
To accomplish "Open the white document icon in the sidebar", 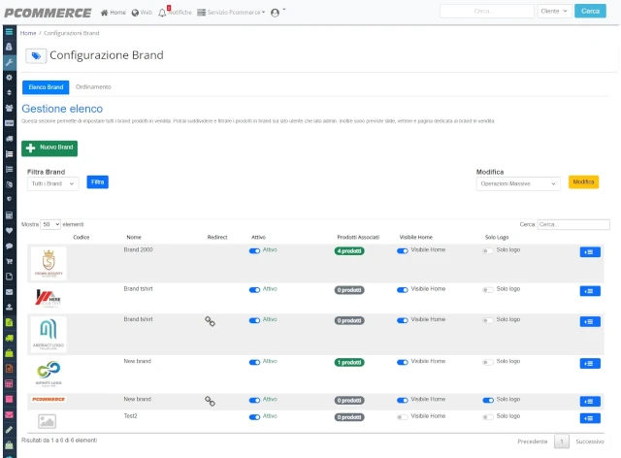I will tap(9, 277).
